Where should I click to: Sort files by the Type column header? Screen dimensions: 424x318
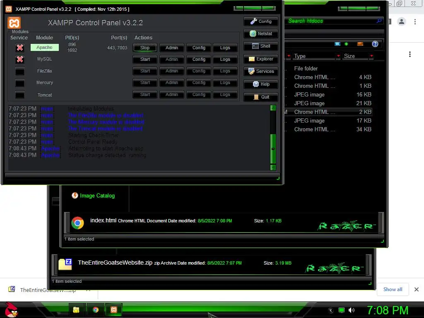pyautogui.click(x=314, y=56)
